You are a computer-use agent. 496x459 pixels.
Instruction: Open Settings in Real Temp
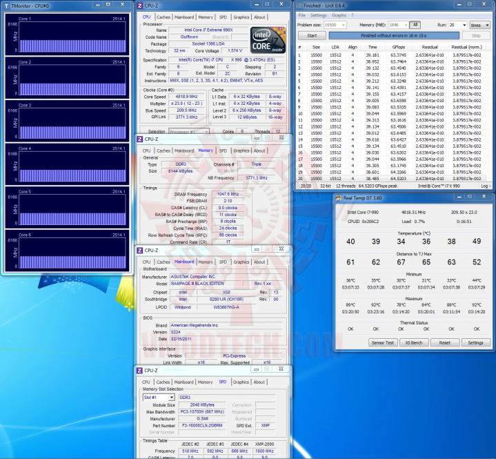475,342
